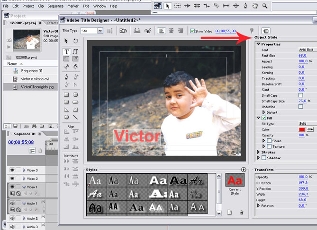
Task: Select the Pen tool
Action: 66,77
